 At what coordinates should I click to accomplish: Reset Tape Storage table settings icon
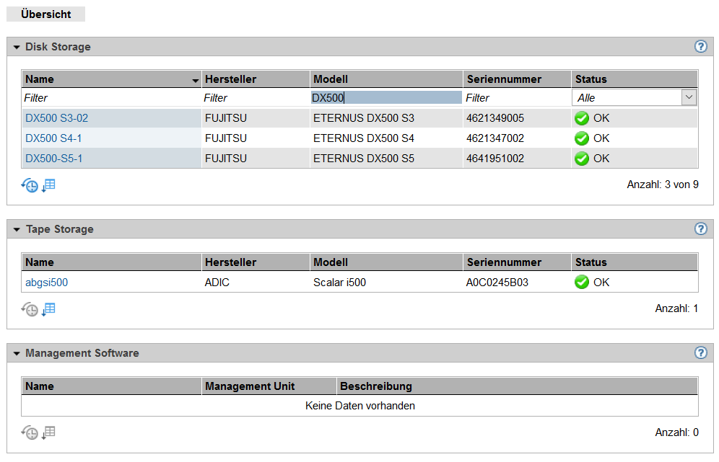coord(30,309)
